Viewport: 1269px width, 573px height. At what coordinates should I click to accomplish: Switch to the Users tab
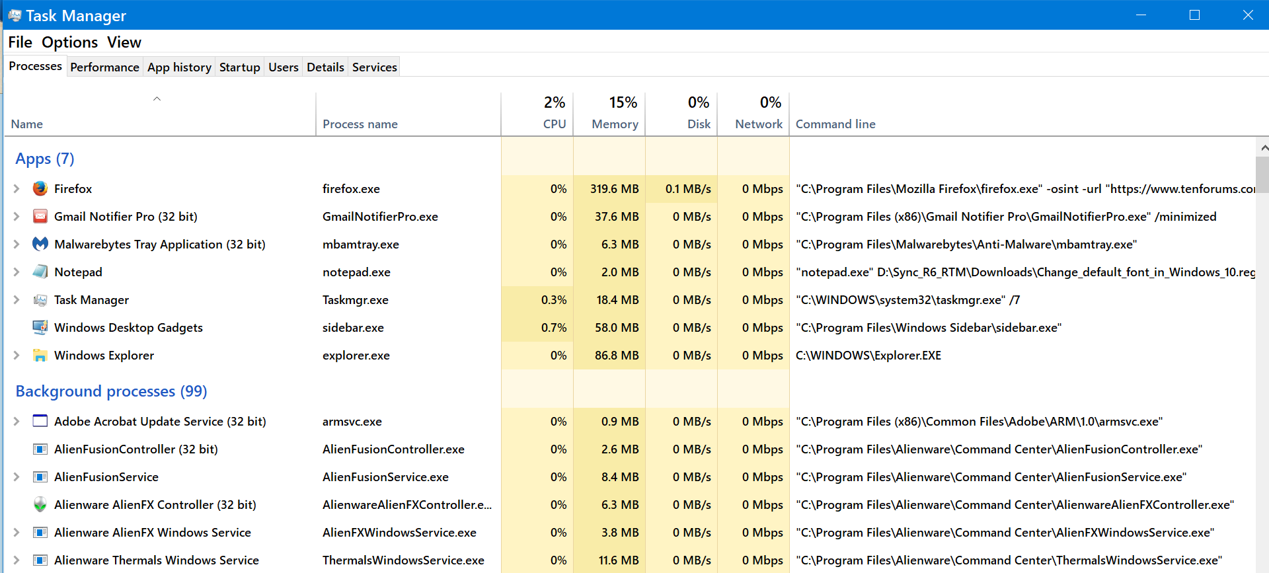pos(284,67)
